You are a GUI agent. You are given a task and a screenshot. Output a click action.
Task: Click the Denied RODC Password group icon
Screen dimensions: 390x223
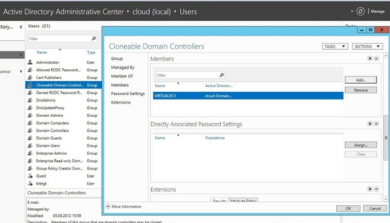30,92
